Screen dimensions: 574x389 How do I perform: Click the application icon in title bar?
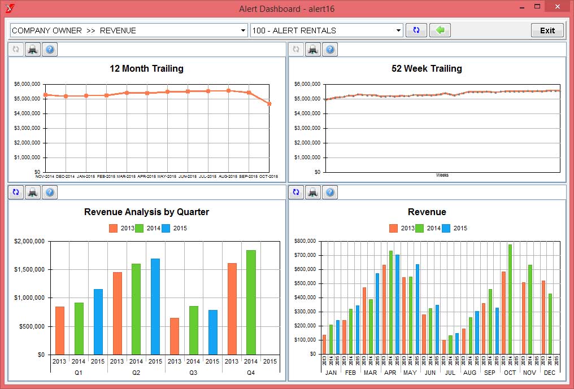pos(9,8)
